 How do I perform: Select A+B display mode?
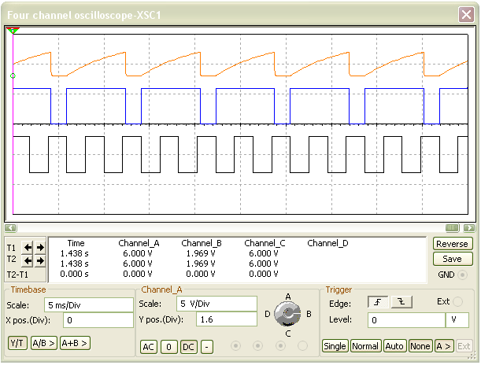pyautogui.click(x=75, y=343)
